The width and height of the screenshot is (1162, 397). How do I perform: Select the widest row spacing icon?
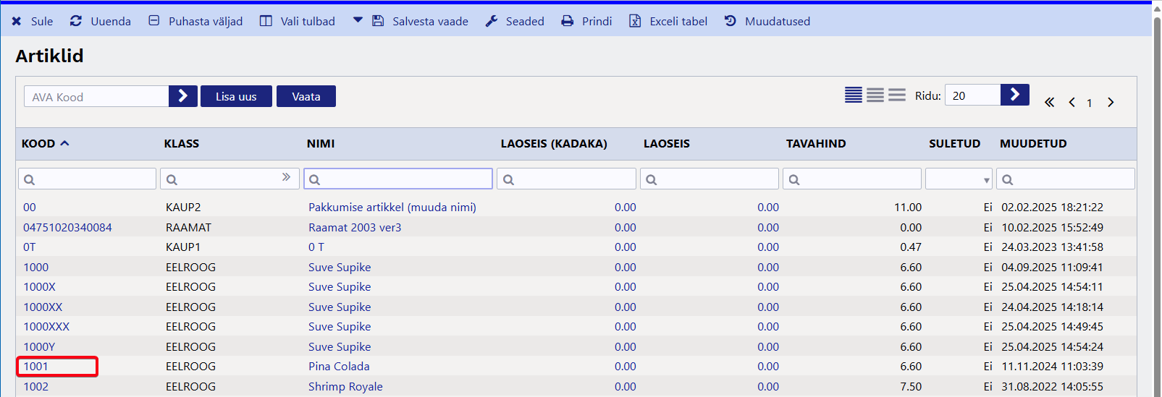click(x=897, y=95)
